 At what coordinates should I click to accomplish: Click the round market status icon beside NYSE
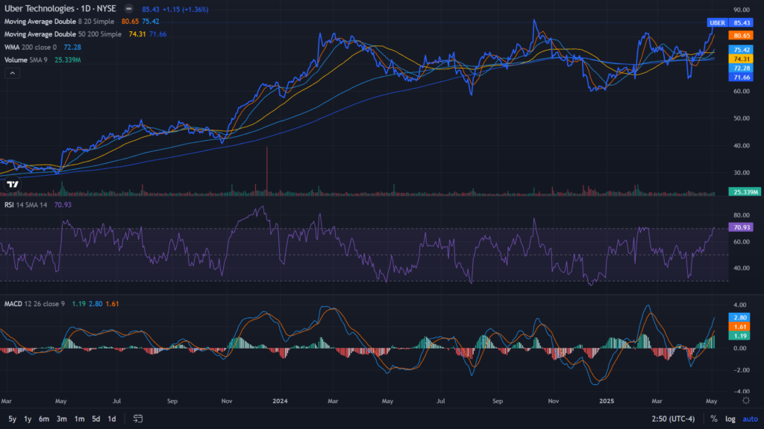point(128,9)
